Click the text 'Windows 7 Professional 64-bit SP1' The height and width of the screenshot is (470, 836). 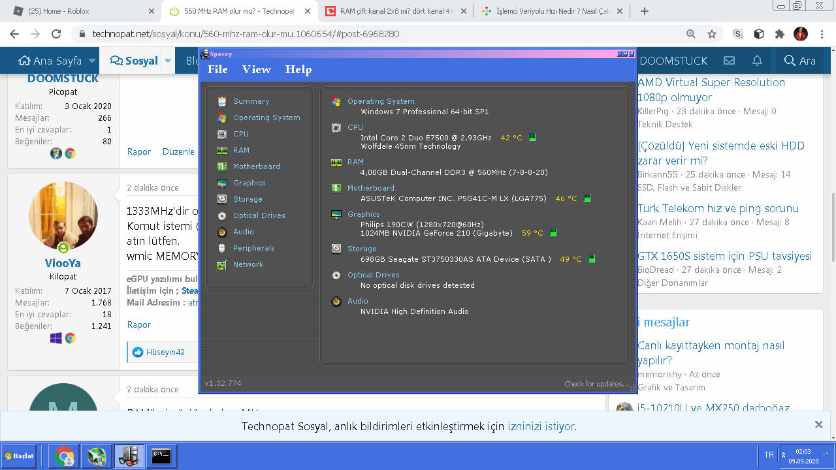(x=425, y=112)
